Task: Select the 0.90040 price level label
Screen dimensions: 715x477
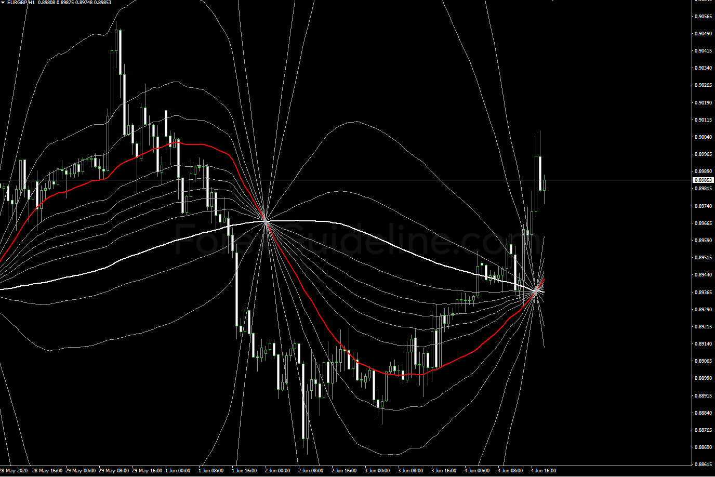Action: click(x=704, y=137)
